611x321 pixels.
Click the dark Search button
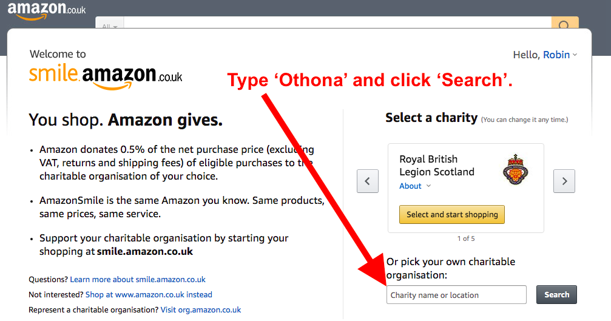(x=556, y=294)
